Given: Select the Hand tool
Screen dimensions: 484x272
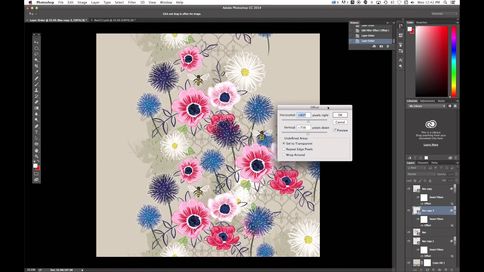Looking at the screenshot, I should [x=37, y=150].
